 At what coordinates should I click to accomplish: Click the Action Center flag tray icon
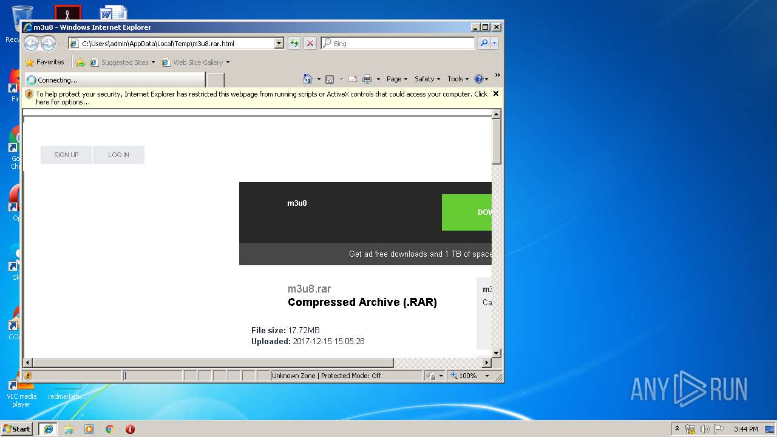719,429
